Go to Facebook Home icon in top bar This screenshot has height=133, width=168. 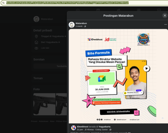(x=78, y=10)
